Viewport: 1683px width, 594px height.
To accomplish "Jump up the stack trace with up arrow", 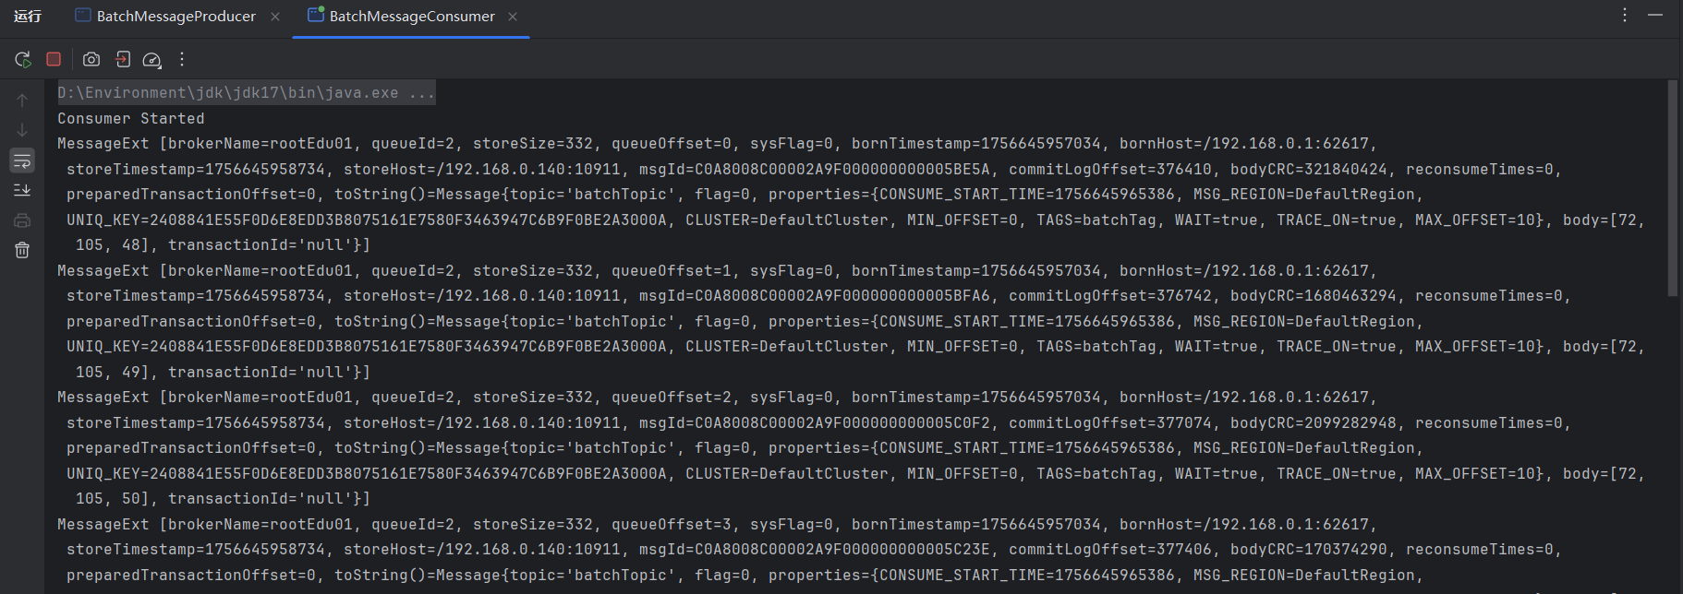I will [x=22, y=101].
